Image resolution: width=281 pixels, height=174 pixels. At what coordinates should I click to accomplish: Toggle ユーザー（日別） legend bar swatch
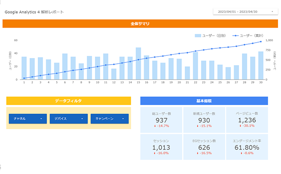click(198, 36)
